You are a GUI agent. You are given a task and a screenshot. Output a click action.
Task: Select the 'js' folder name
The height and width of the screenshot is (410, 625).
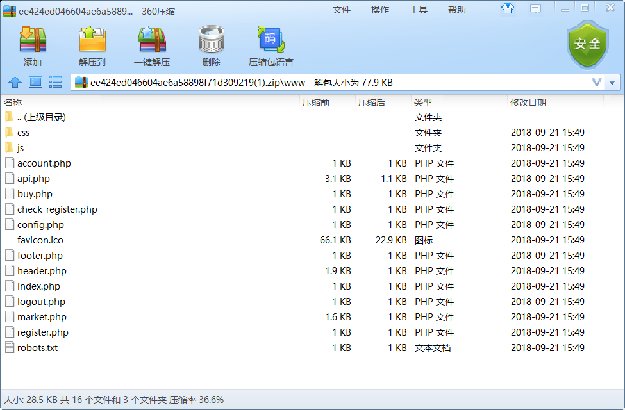click(x=21, y=148)
